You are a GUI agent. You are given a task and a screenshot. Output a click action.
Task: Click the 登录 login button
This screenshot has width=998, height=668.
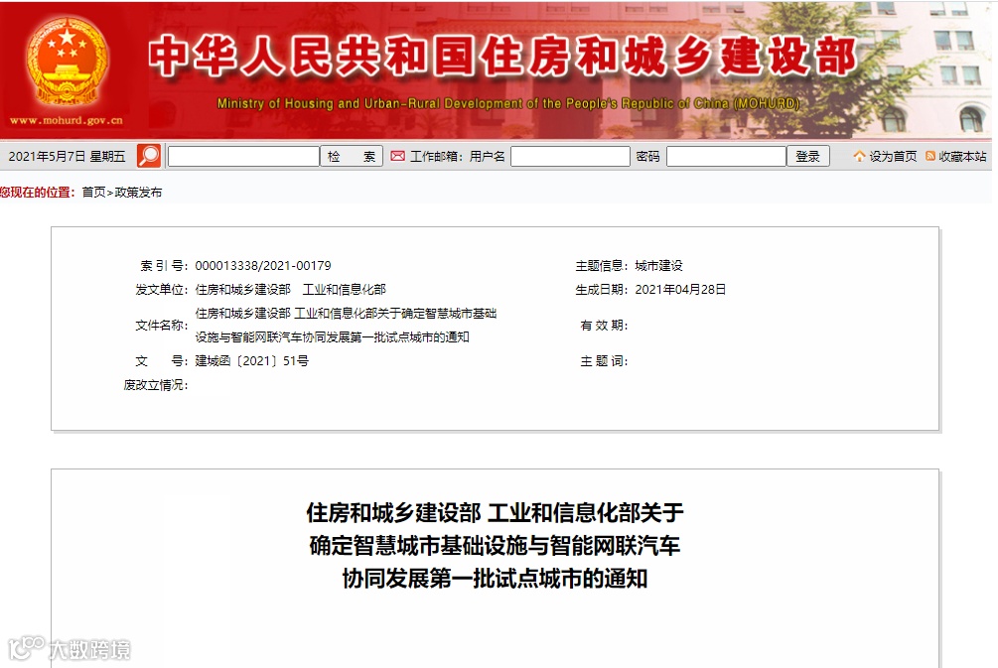click(808, 157)
